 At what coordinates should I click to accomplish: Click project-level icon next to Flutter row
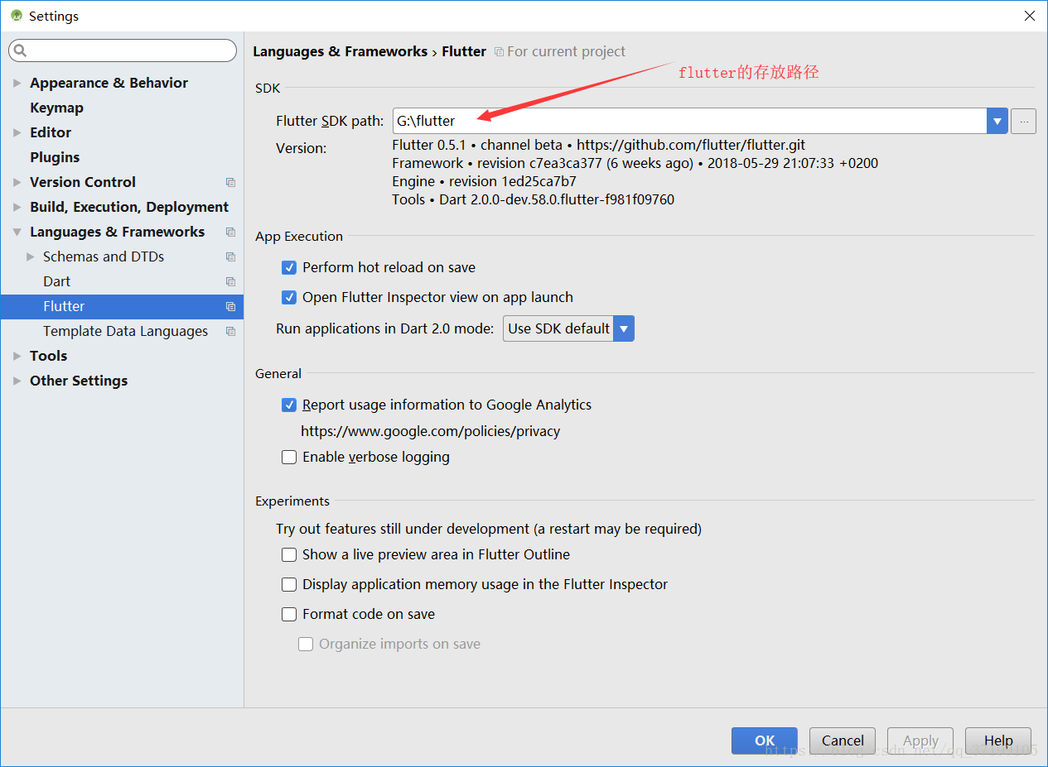230,306
